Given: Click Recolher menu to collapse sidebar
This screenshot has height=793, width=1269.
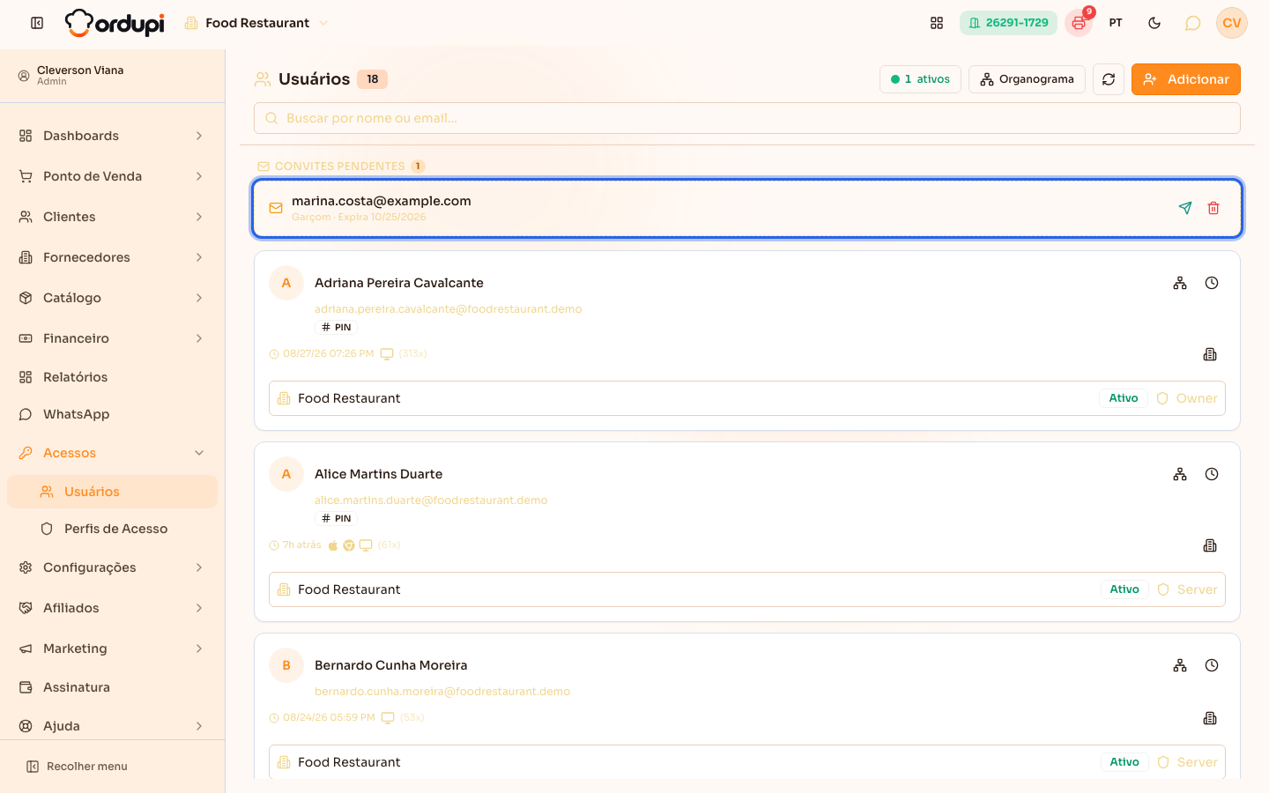Looking at the screenshot, I should click(x=77, y=767).
